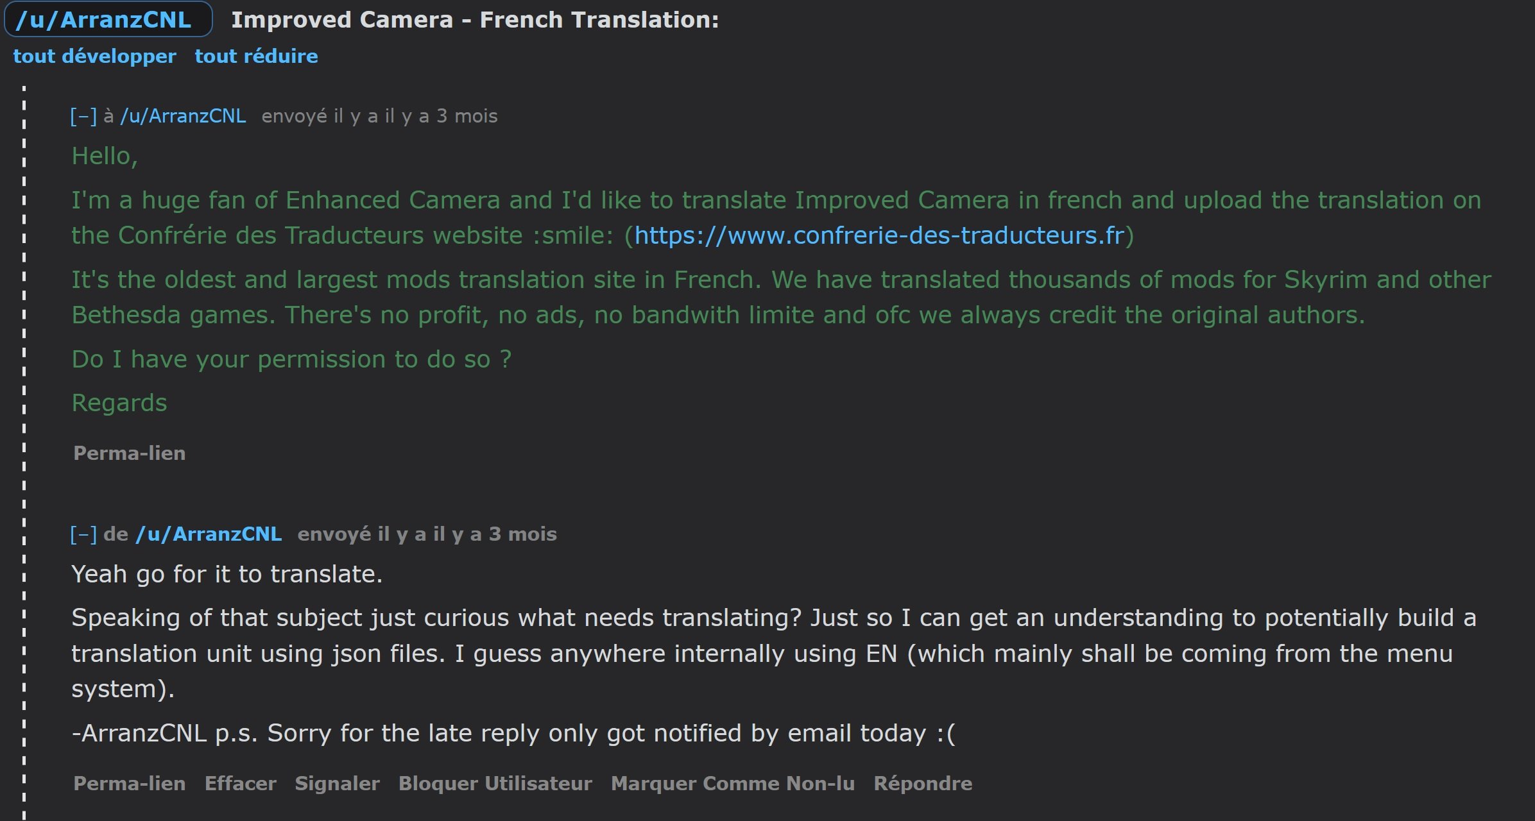1535x821 pixels.
Task: Click the Improved Camera - French Translation subject
Action: pos(475,20)
